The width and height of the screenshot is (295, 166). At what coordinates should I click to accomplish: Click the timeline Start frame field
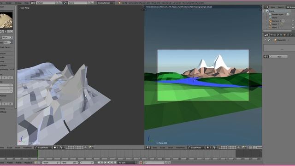click(51, 163)
